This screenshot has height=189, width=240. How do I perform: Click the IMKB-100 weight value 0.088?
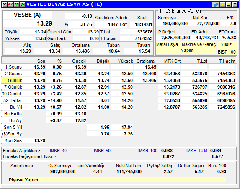pyautogui.click(x=167, y=151)
